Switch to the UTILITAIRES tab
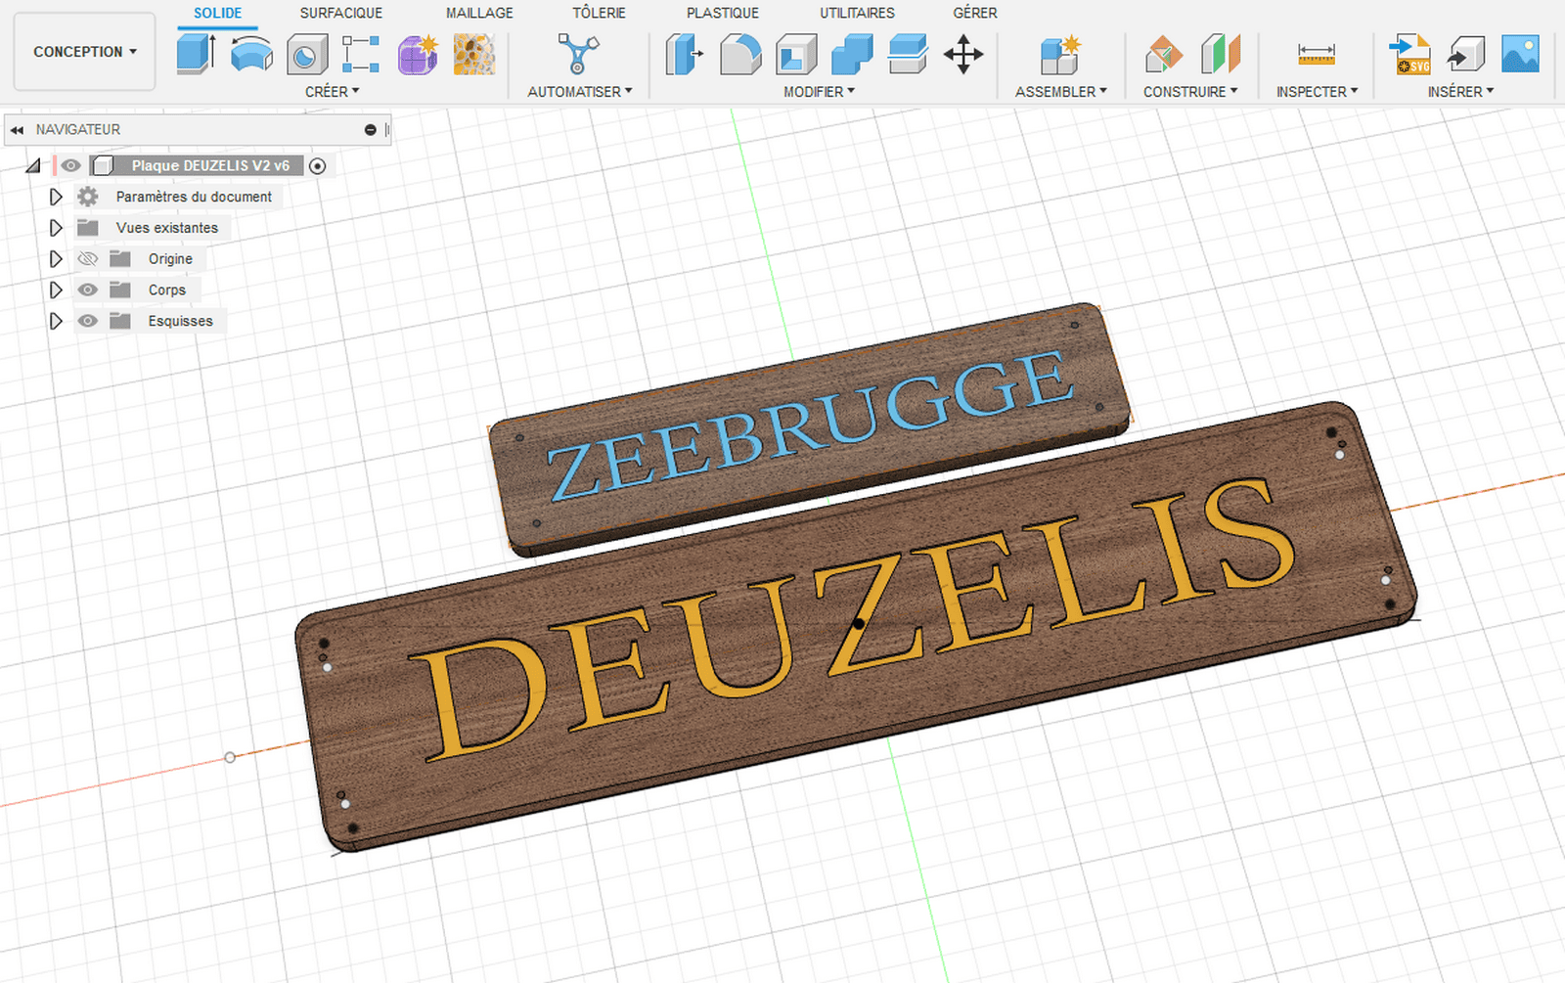Image resolution: width=1565 pixels, height=983 pixels. coord(857,13)
